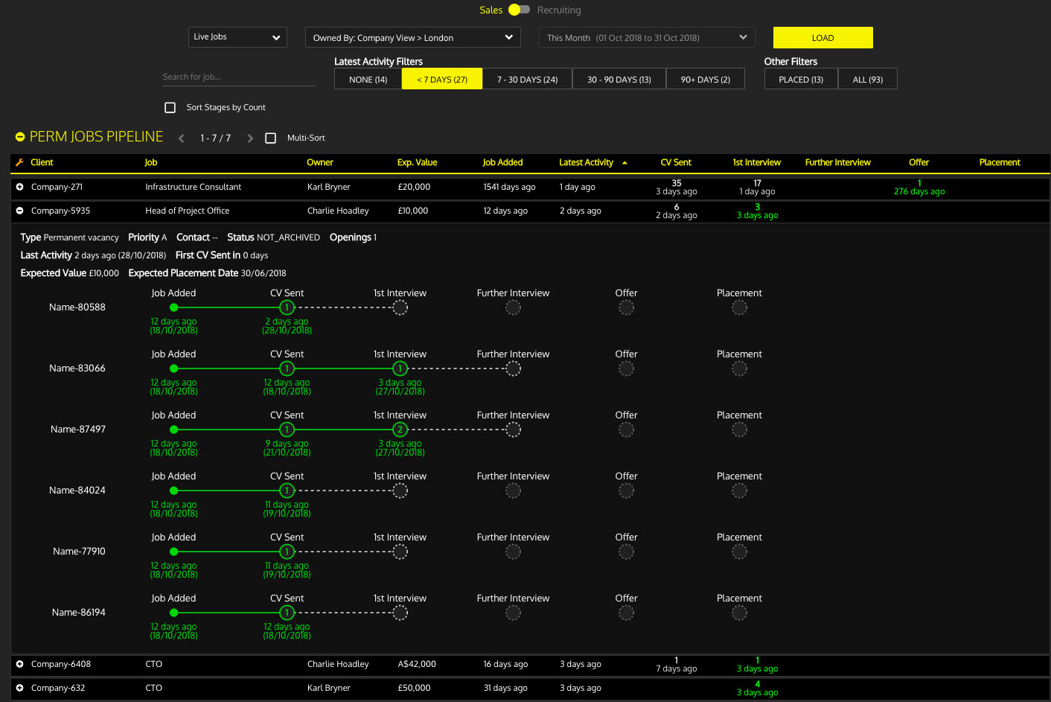Expand the Company-6408 row
Screen dimensions: 1051x702
pos(20,664)
